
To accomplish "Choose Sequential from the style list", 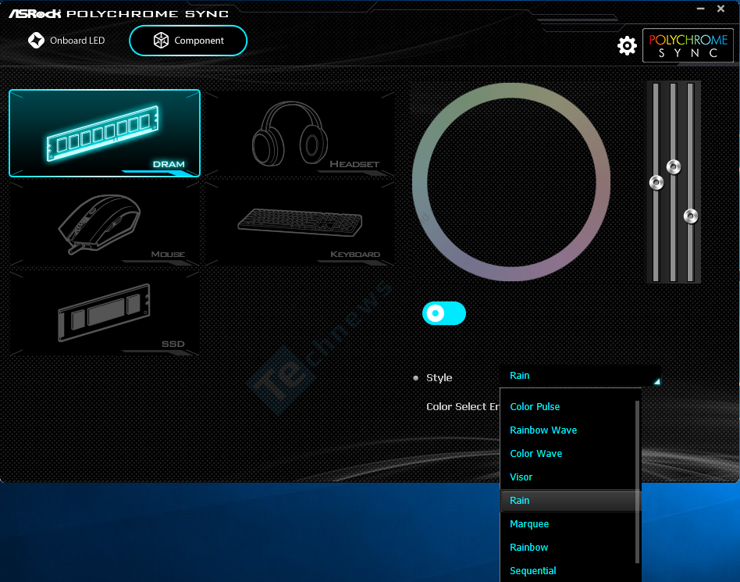I will point(569,570).
